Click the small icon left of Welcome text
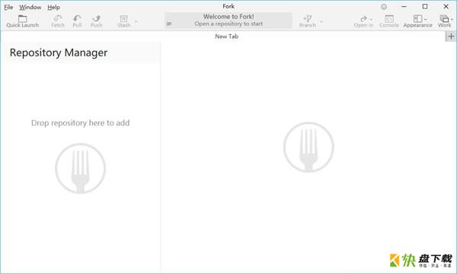Screen dimensions: 457x274 coord(169,24)
